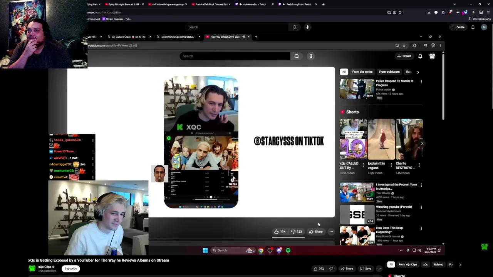The image size is (493, 277).
Task: Open options for 'I Investigated the Poorest Town'
Action: coord(421,185)
